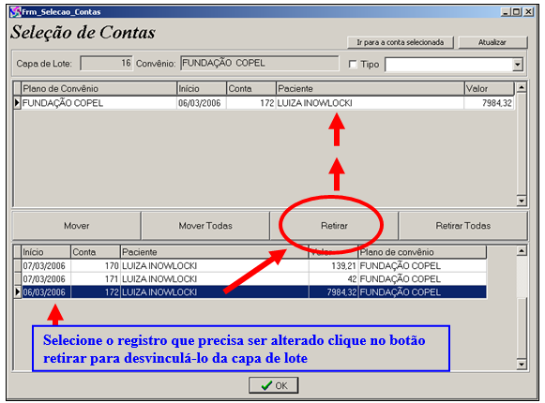Click the Frm_Selecao_Contas title bar app icon
Image resolution: width=545 pixels, height=403 pixels.
click(x=15, y=12)
